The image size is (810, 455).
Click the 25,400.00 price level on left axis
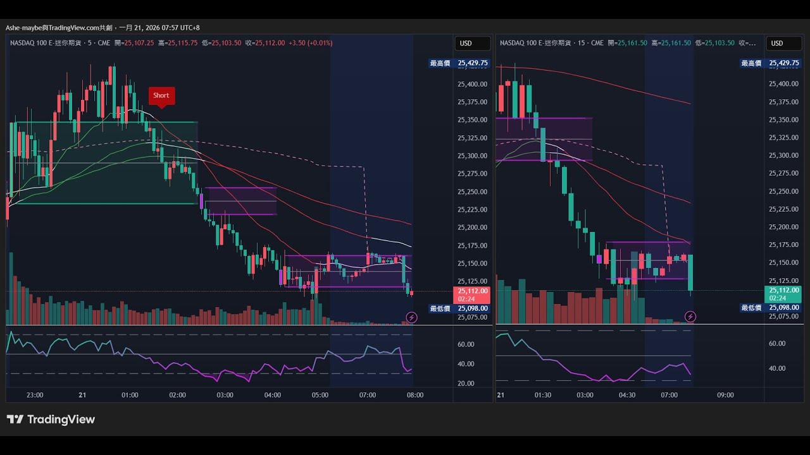[472, 84]
